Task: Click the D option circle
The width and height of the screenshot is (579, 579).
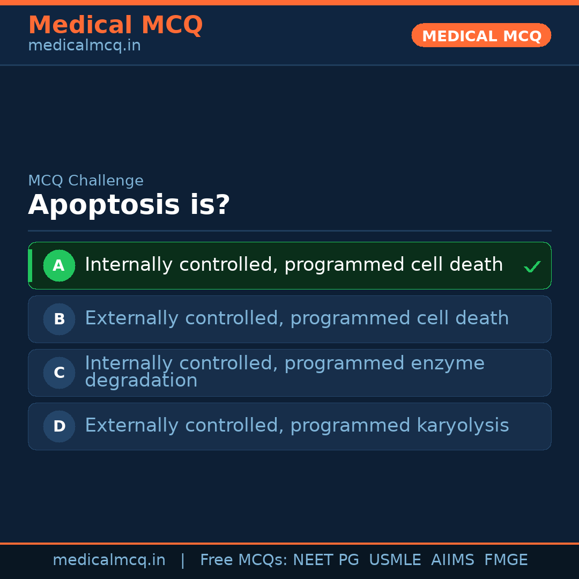Action: (59, 426)
